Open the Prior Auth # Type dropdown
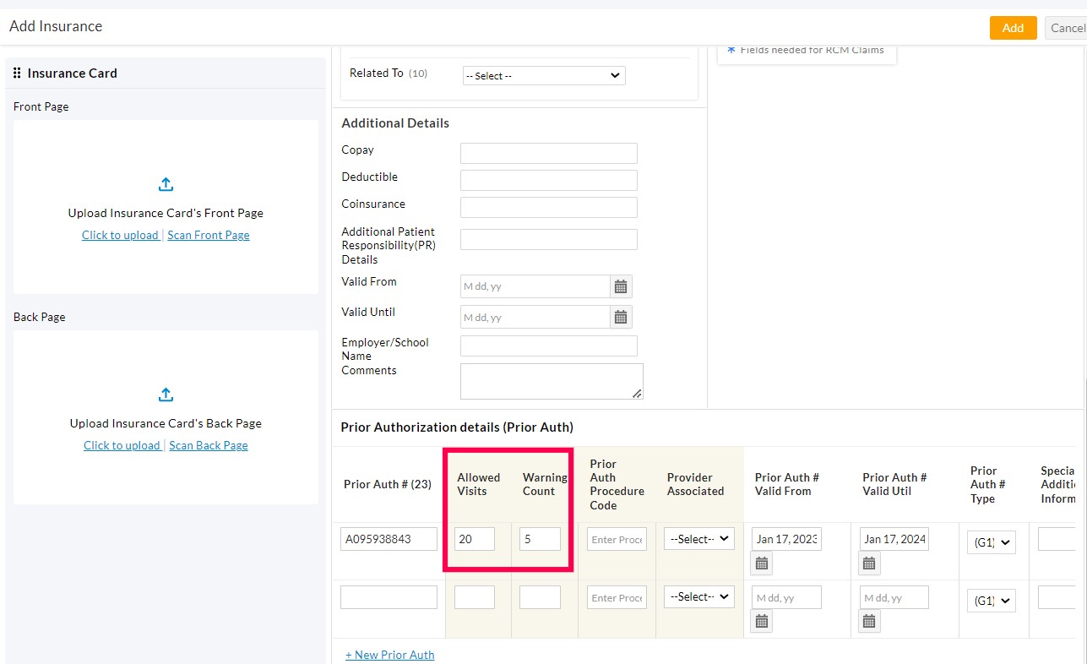Image resolution: width=1087 pixels, height=664 pixels. [x=991, y=542]
